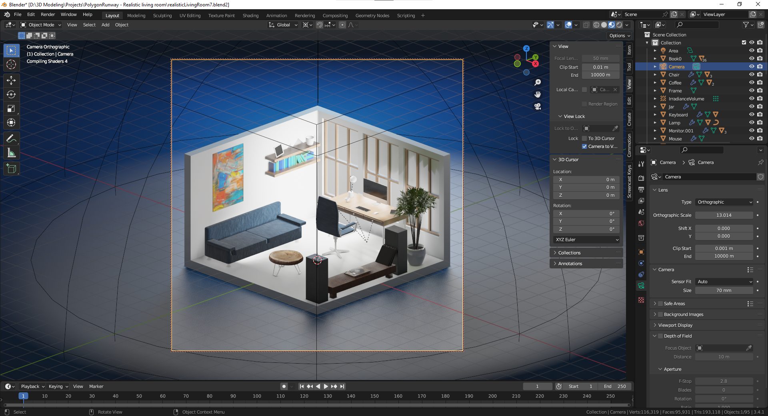
Task: Hide the Chair object in viewport
Action: (752, 75)
